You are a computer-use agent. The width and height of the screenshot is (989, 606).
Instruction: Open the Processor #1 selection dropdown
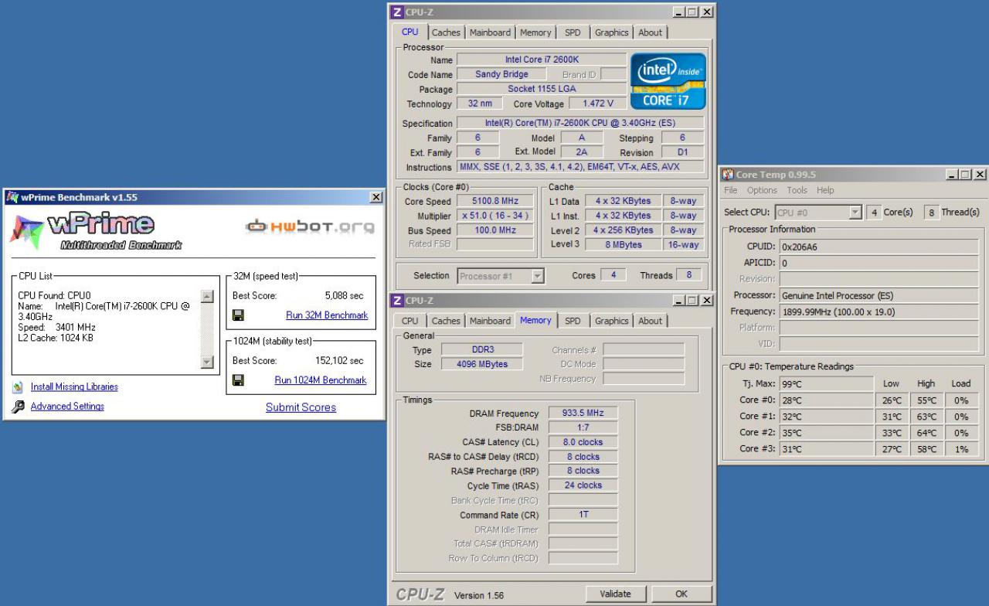click(x=538, y=276)
